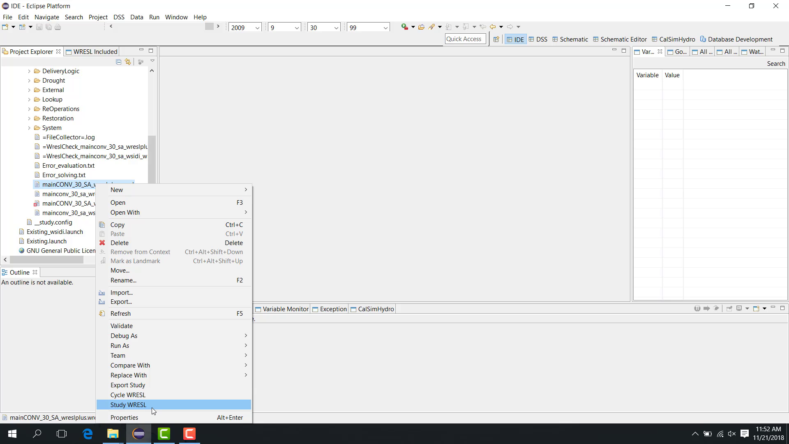The height and width of the screenshot is (444, 789).
Task: Switch to the Variable Monitor tab
Action: (282, 309)
